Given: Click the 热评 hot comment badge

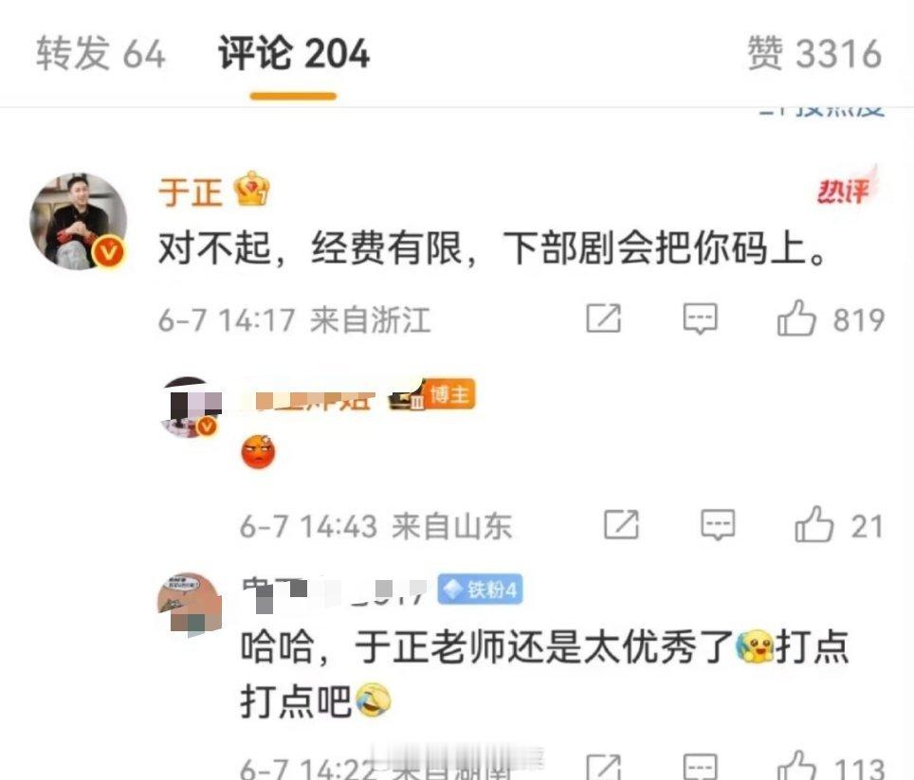Looking at the screenshot, I should click(847, 188).
